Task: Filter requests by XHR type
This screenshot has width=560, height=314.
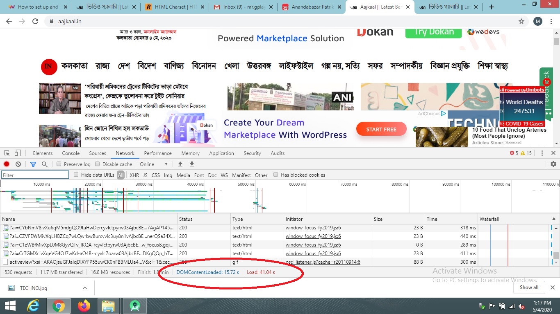Action: (x=134, y=175)
